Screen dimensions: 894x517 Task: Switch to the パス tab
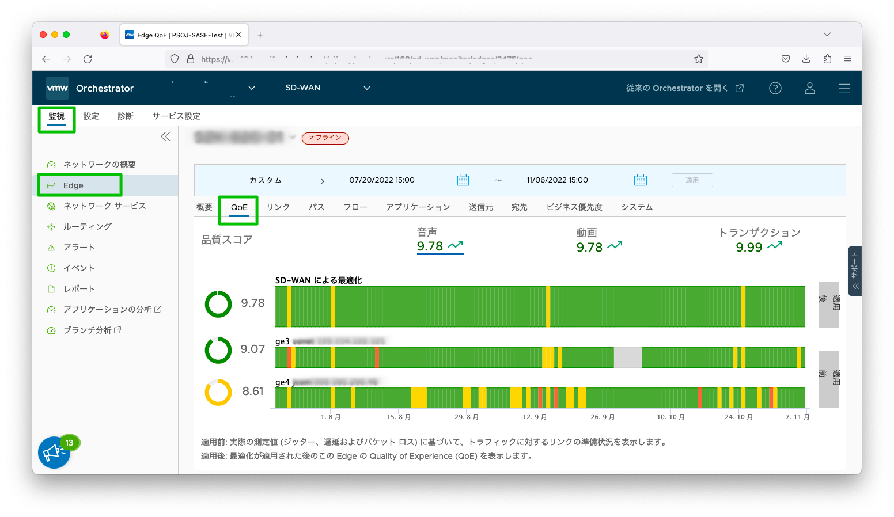point(316,207)
